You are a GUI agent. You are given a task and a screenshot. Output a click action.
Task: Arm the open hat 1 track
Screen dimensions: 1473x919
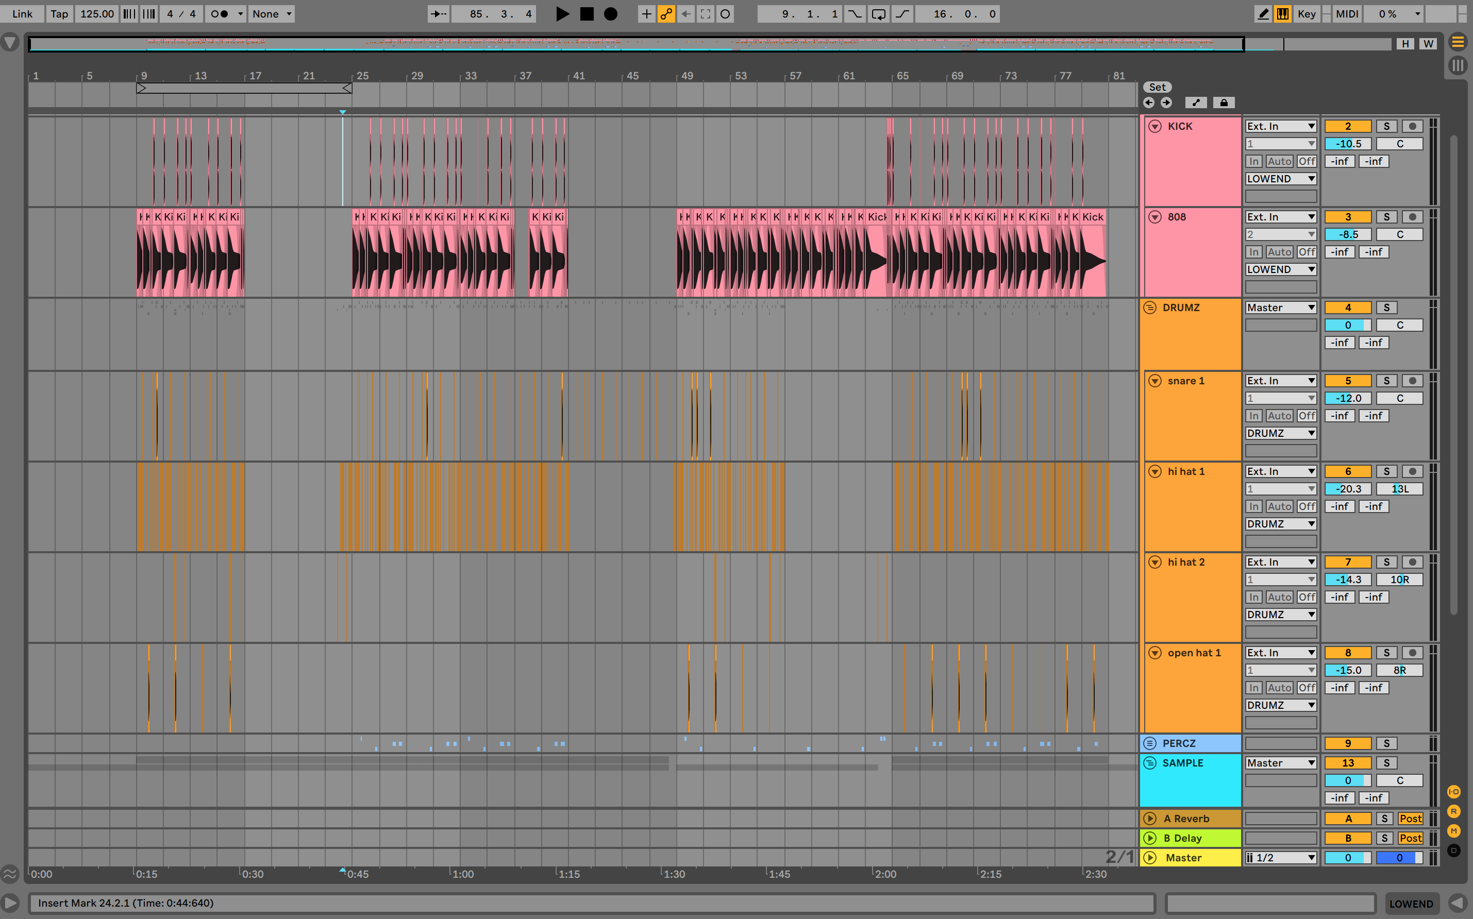(x=1412, y=653)
